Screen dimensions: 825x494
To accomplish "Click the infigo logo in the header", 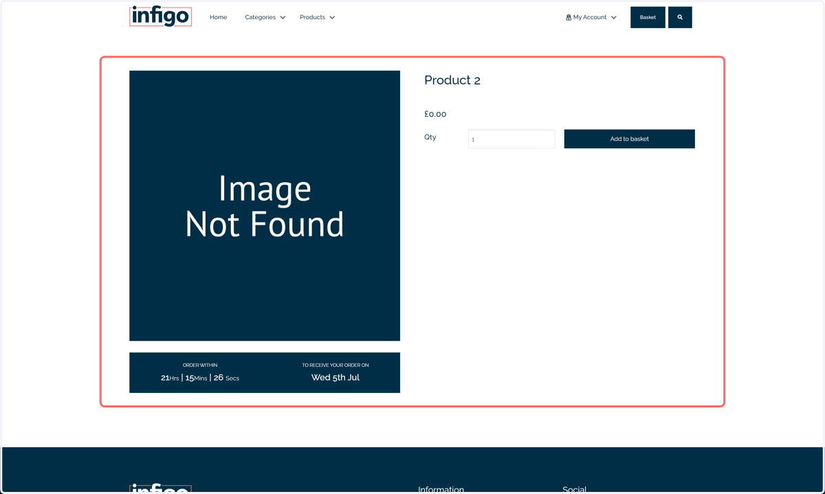I will click(x=160, y=16).
